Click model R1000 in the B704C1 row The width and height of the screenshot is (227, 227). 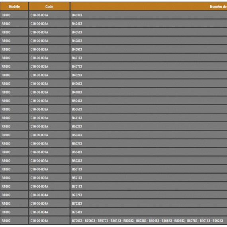[x=6, y=212]
